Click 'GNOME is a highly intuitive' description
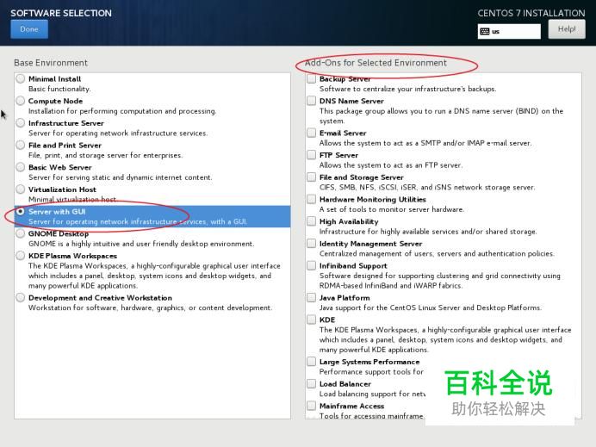This screenshot has height=447, width=596. point(141,244)
